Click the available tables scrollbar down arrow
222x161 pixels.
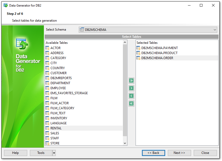(125, 143)
